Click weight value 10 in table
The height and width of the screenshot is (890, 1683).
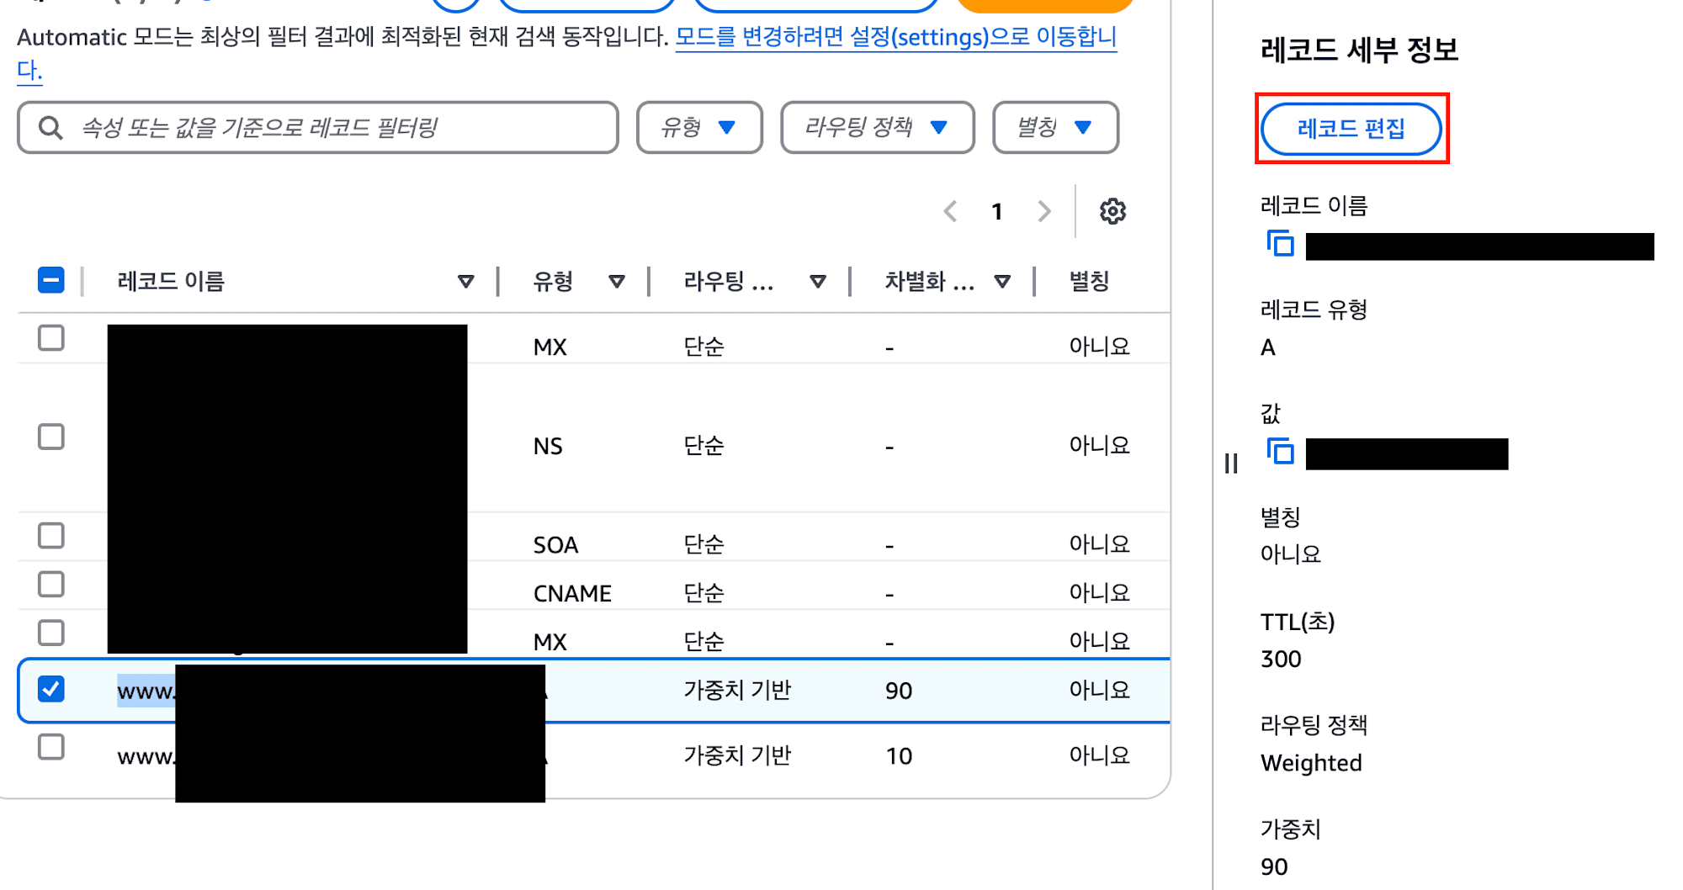(x=899, y=755)
